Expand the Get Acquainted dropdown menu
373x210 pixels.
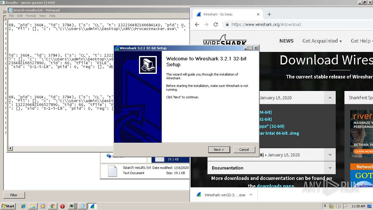322,41
